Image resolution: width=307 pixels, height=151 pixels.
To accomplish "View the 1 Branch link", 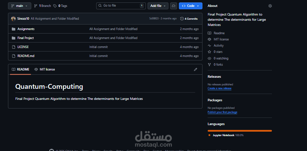I will coord(42,6).
